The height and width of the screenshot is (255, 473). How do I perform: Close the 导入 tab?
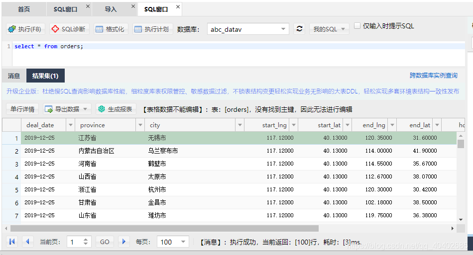(133, 6)
